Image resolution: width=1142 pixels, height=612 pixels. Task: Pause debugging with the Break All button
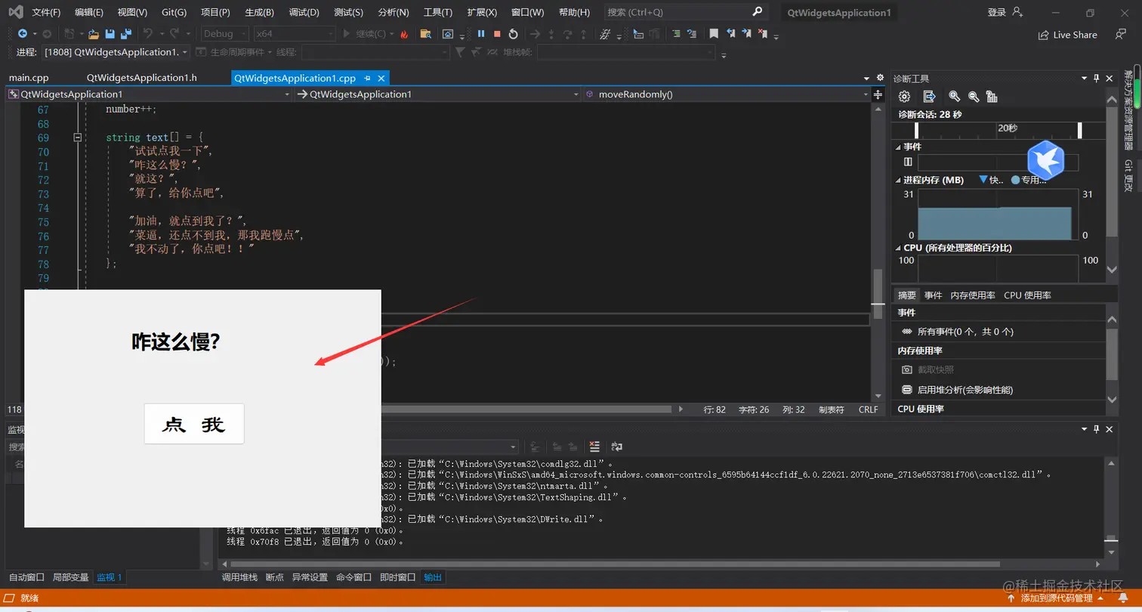pyautogui.click(x=481, y=34)
